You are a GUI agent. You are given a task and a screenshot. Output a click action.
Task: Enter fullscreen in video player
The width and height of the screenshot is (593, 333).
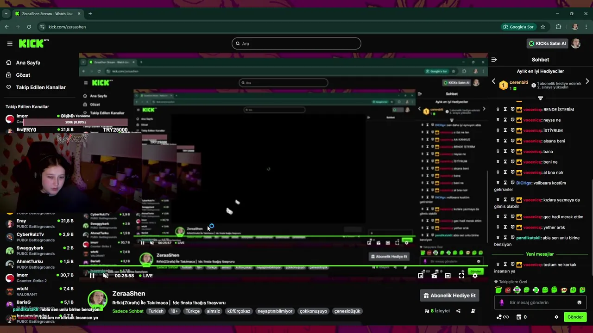coord(461,276)
